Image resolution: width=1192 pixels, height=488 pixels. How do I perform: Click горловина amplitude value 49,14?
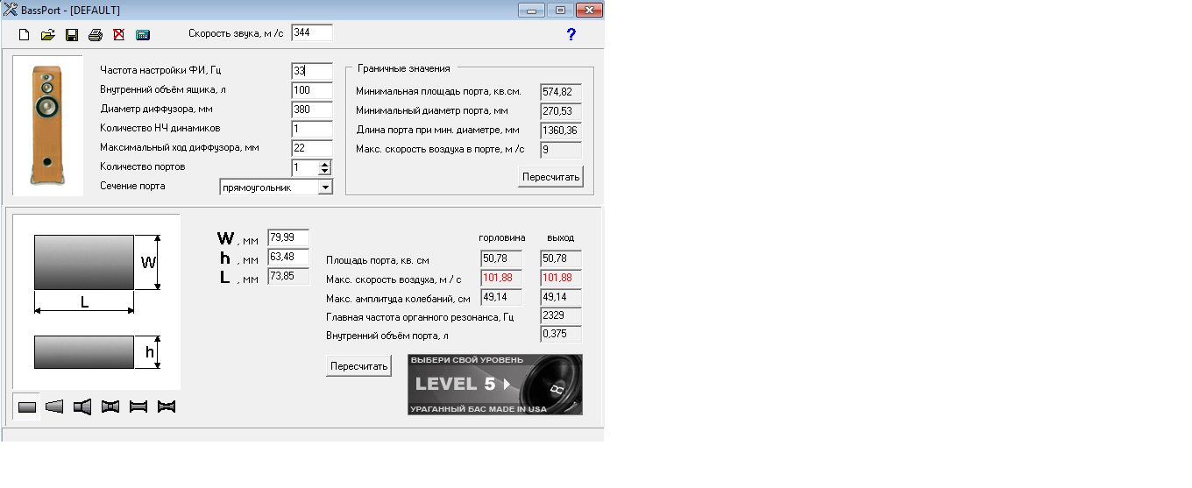(501, 298)
